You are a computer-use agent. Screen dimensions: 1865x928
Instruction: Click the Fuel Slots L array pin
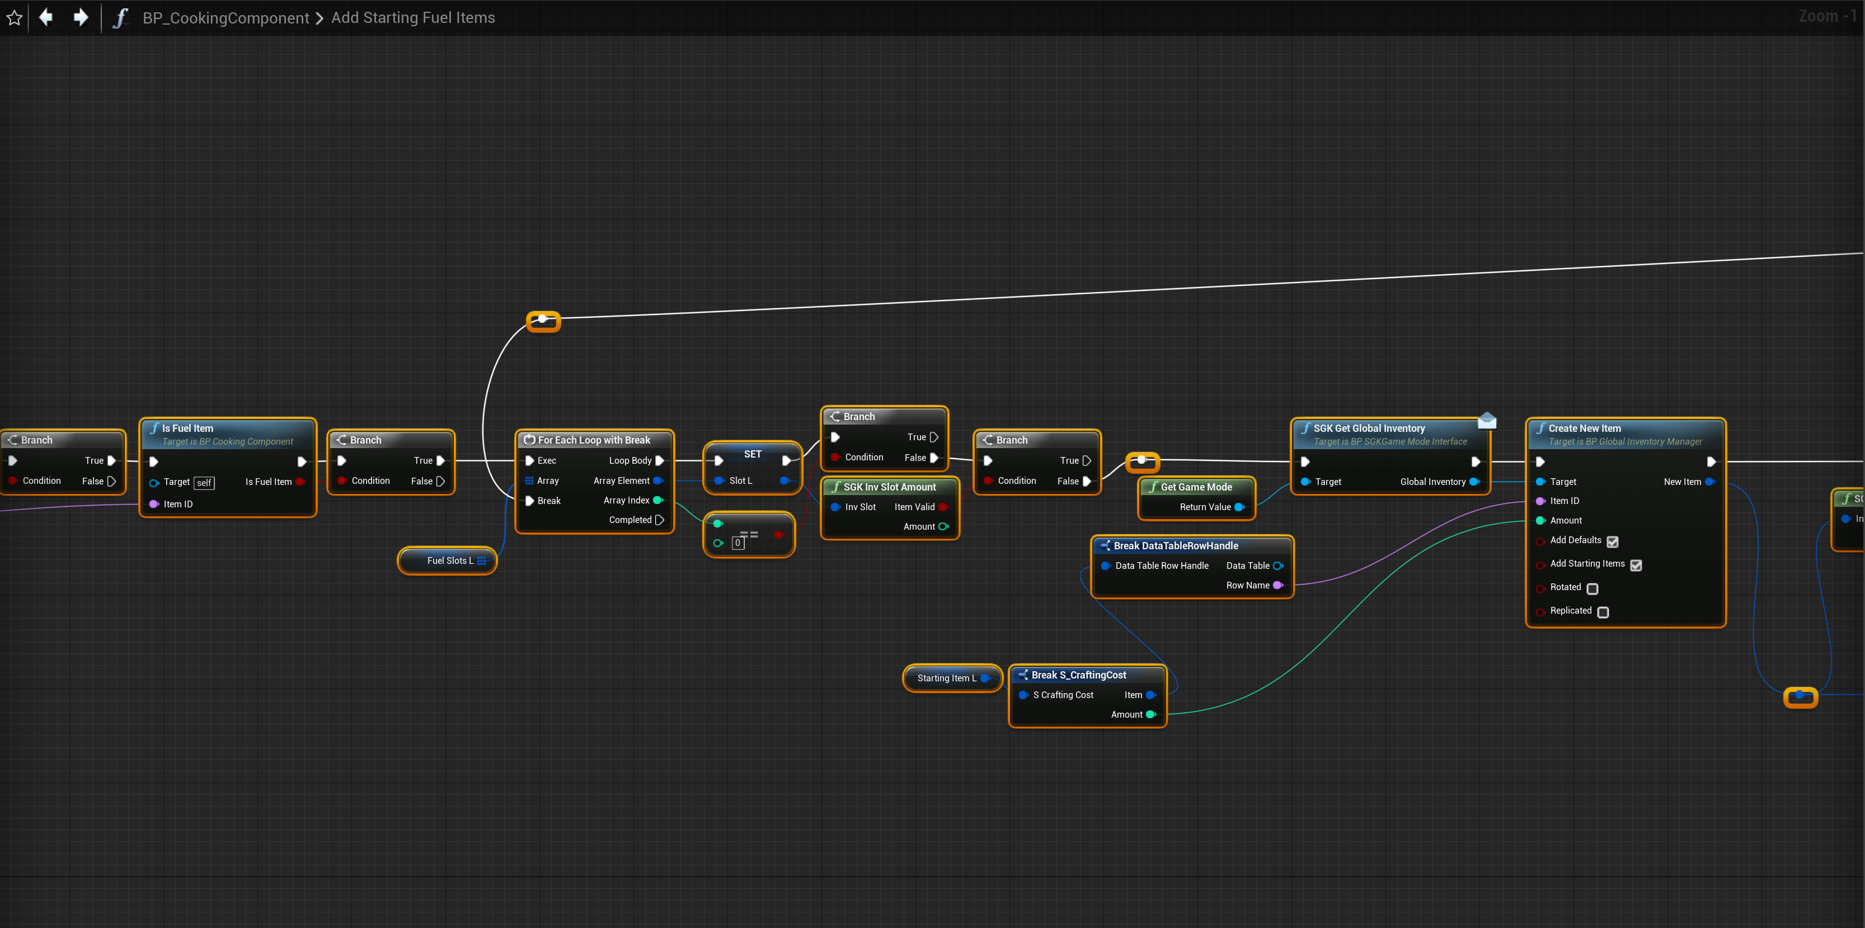click(481, 561)
